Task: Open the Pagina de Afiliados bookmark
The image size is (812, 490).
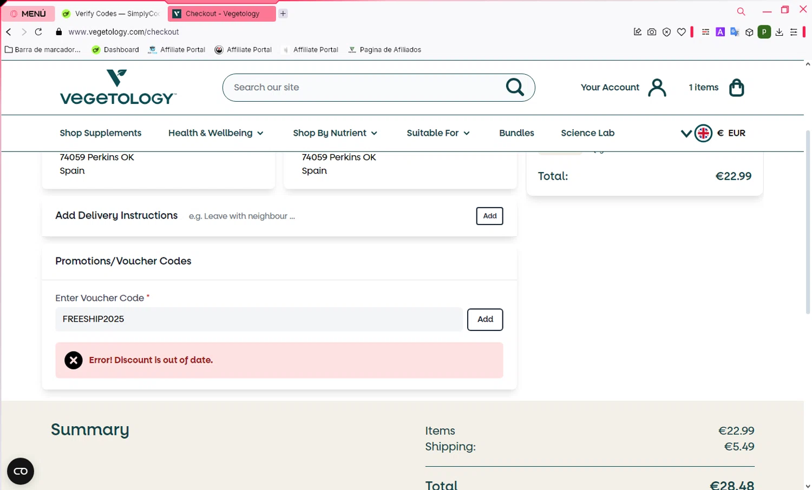Action: pos(384,50)
